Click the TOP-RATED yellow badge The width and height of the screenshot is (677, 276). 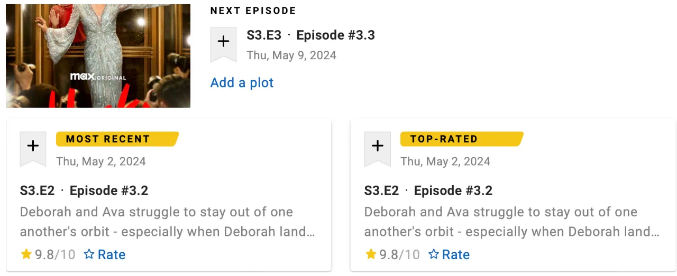pyautogui.click(x=462, y=139)
